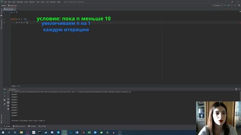Screen dimensions: 241x135
Task: Click the python.exe command path line in console
Action: [x=71, y=92]
